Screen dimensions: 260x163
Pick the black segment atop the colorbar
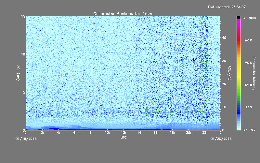pos(239,17)
